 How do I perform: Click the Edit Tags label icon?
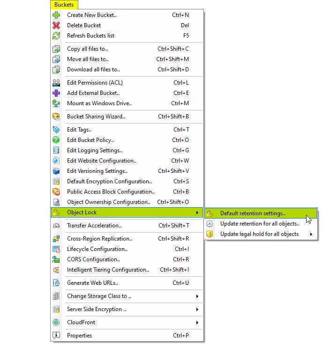click(x=56, y=130)
